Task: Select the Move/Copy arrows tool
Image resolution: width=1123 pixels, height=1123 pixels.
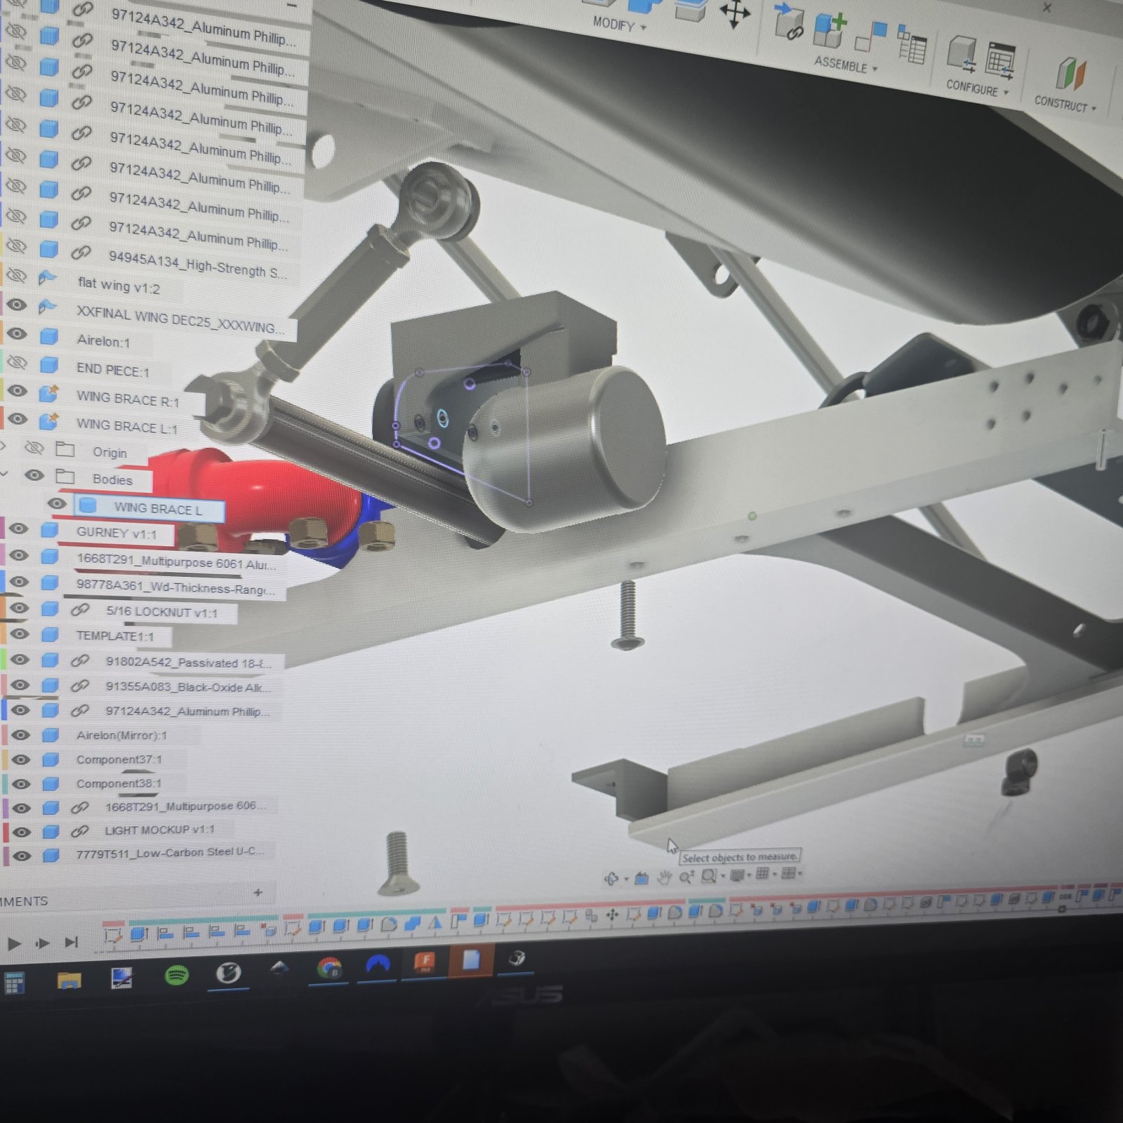Action: click(x=735, y=14)
